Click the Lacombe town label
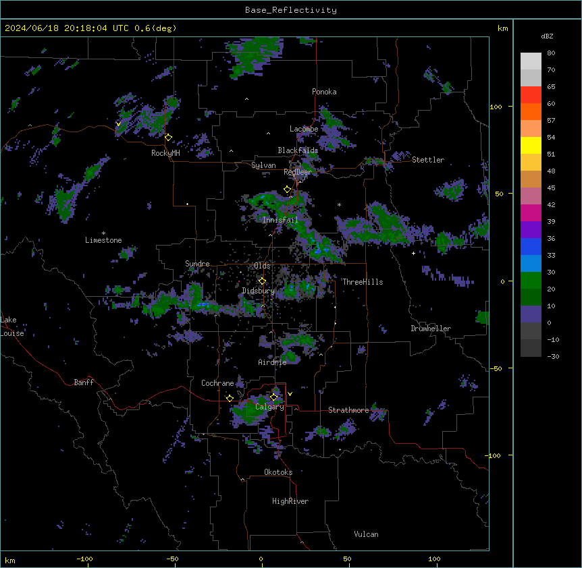Image resolution: width=582 pixels, height=568 pixels. tap(304, 129)
